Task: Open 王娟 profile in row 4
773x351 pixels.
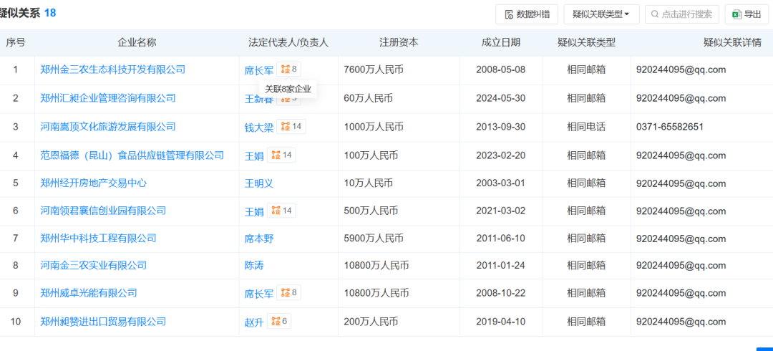Action: click(254, 156)
